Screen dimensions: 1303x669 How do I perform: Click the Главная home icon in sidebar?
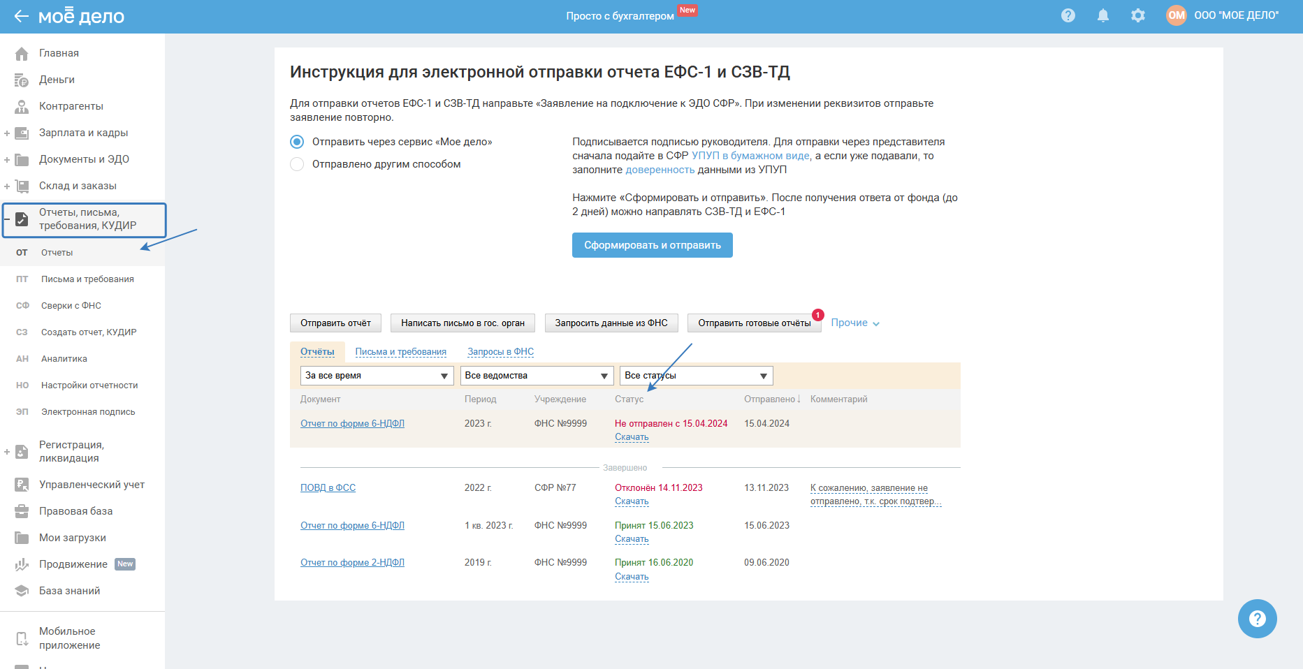point(22,54)
